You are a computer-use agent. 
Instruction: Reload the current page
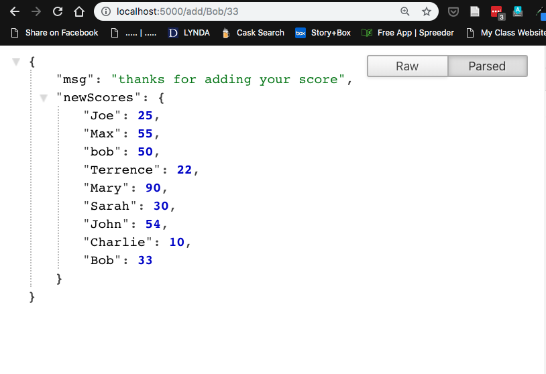pos(58,11)
